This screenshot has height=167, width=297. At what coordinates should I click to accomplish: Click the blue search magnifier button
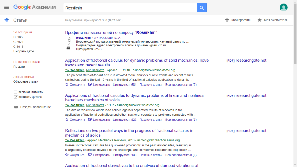coord(202,8)
